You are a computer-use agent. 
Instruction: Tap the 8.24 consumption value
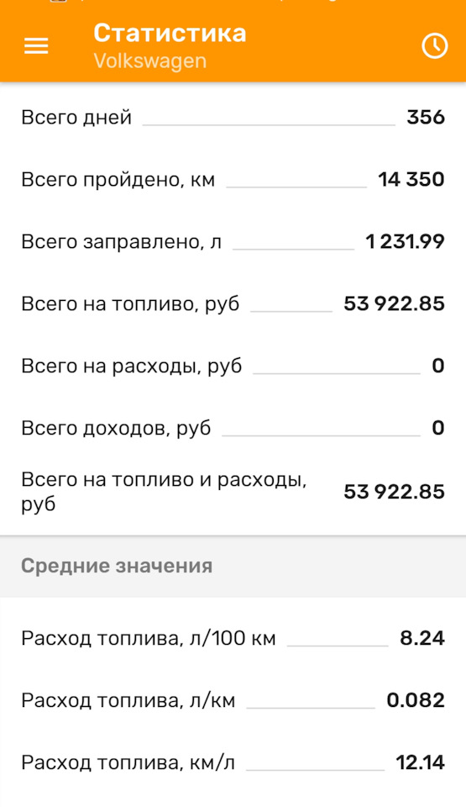point(422,639)
